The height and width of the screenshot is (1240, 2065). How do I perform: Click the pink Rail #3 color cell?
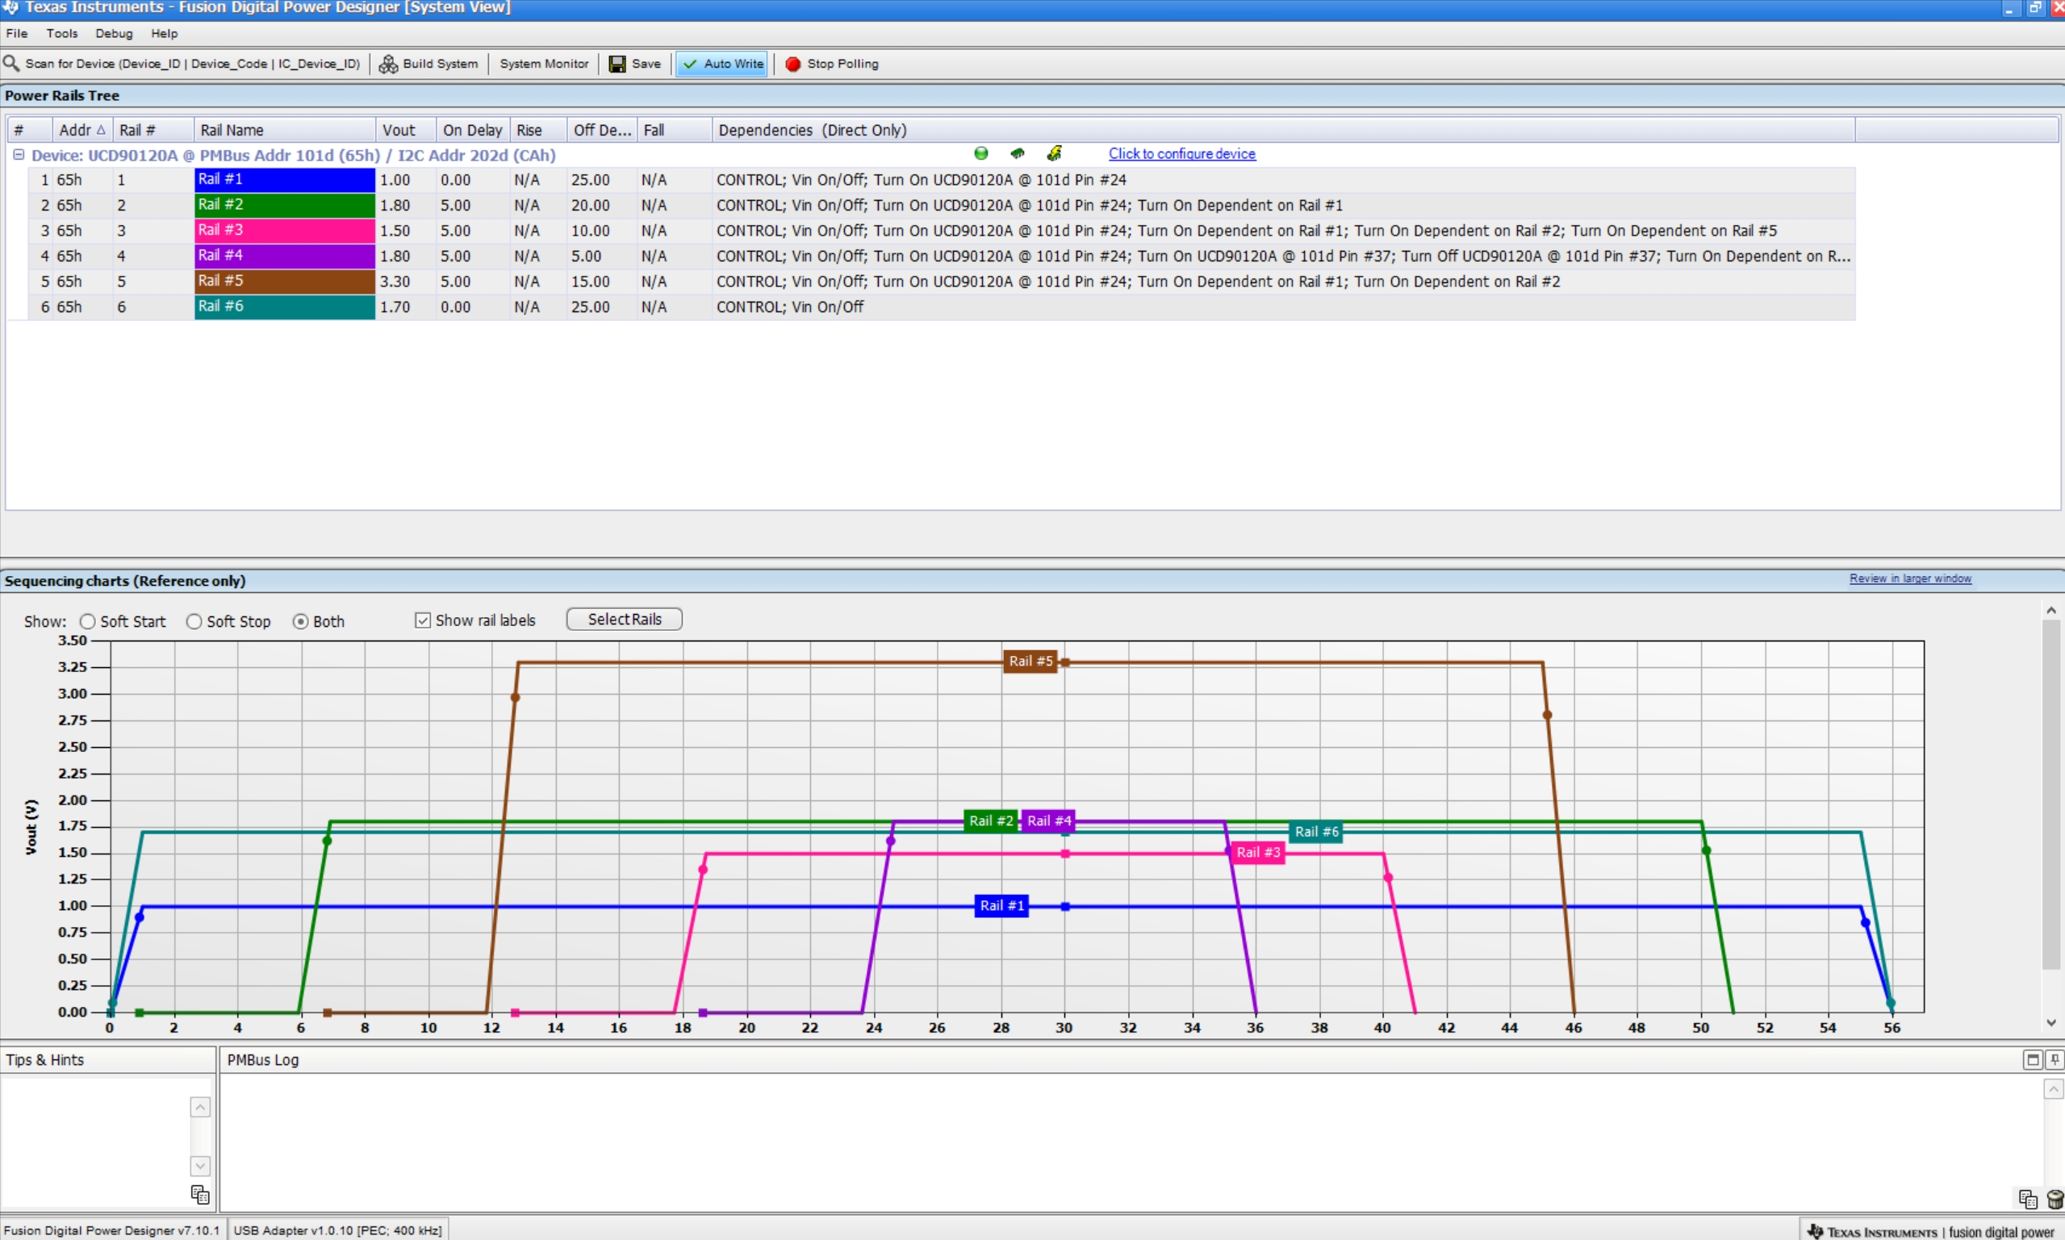285,231
